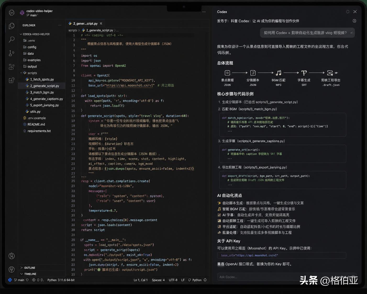Click the 'temperature=0.7,' line in the editor

103,211
